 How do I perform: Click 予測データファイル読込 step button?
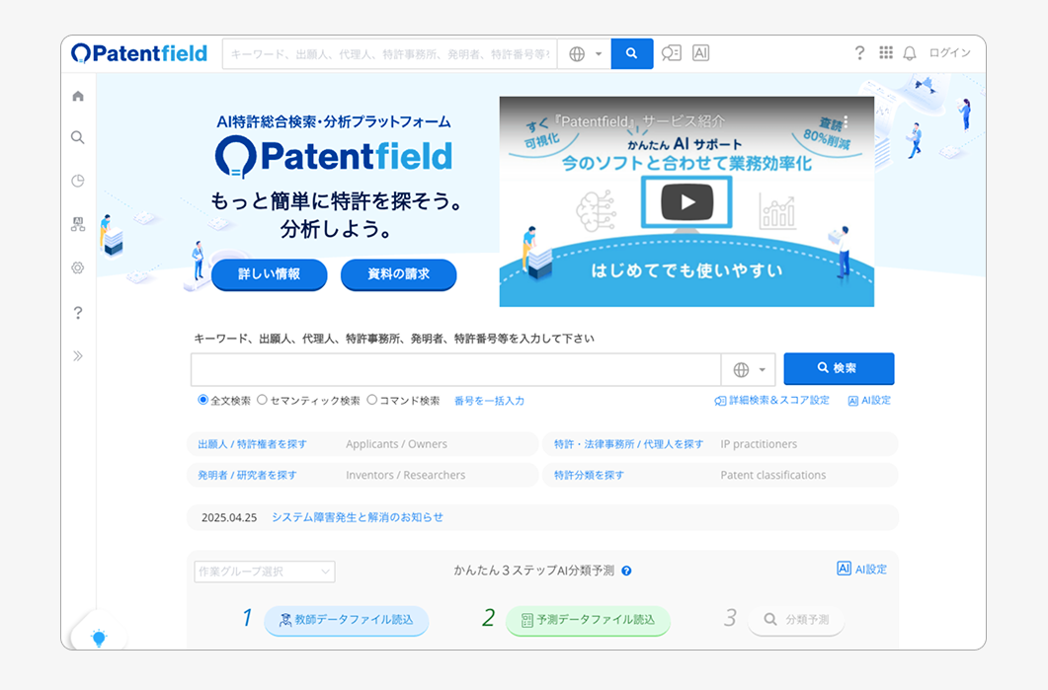[x=588, y=620]
